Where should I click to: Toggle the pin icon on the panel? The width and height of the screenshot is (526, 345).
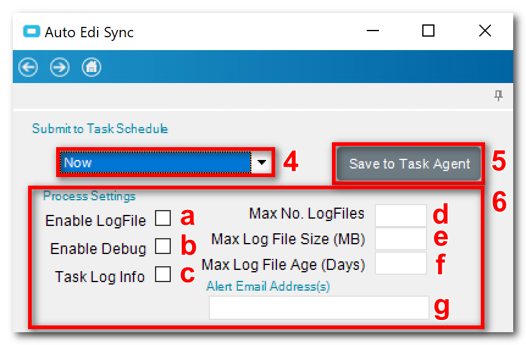tap(499, 95)
